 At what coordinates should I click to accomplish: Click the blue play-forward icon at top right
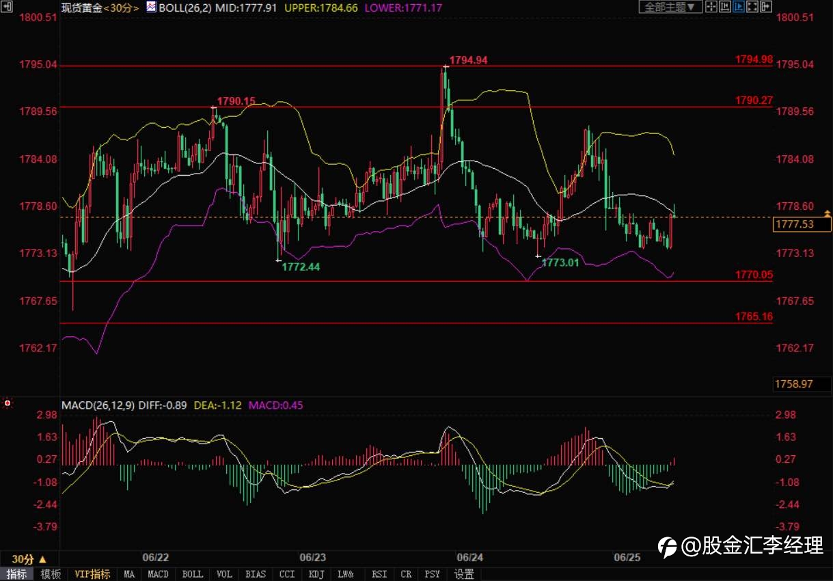tap(739, 6)
